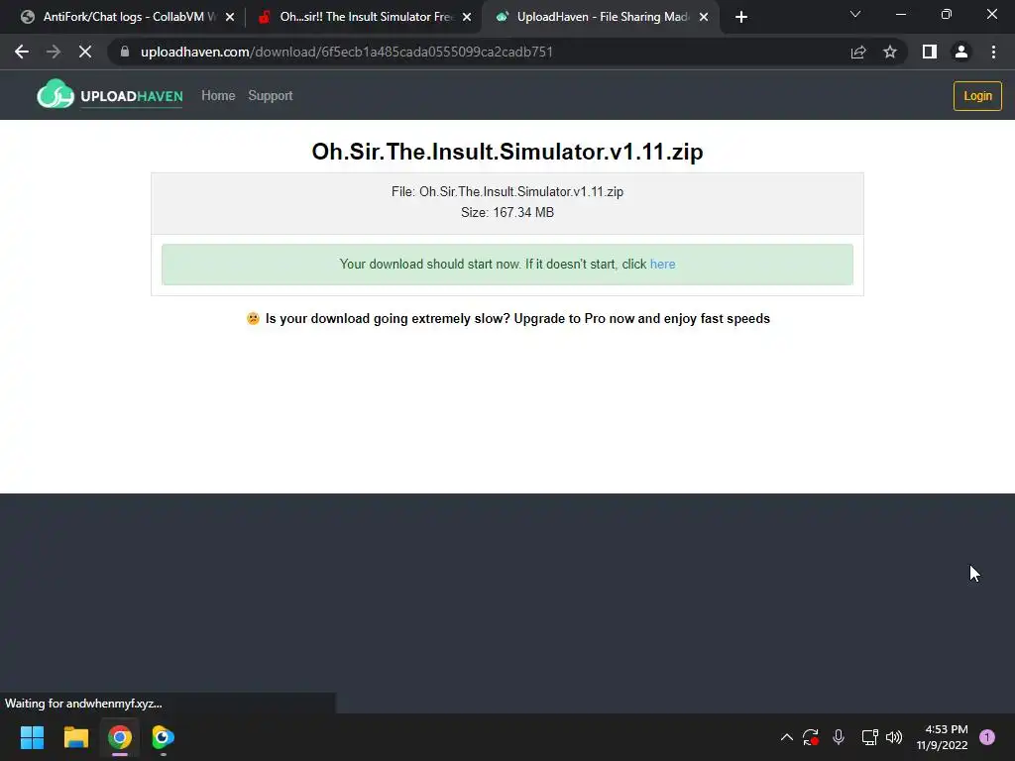Viewport: 1015px width, 761px height.
Task: Go back to previous page
Action: click(22, 52)
